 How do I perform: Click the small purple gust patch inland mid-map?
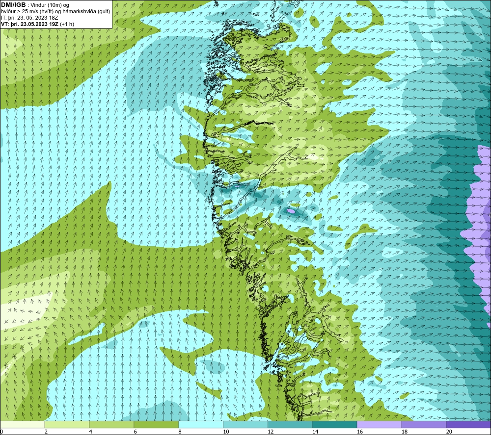pyautogui.click(x=291, y=211)
